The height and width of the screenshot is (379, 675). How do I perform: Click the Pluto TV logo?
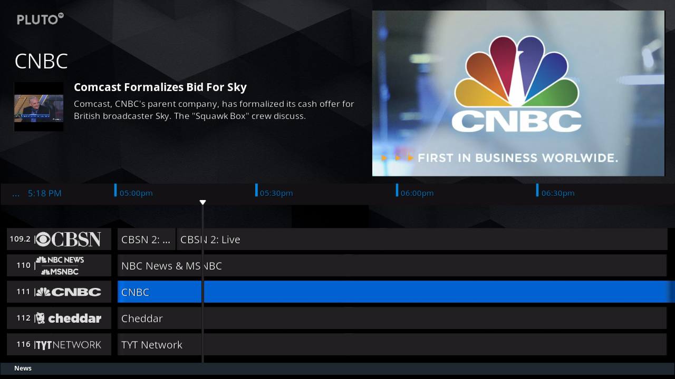40,19
